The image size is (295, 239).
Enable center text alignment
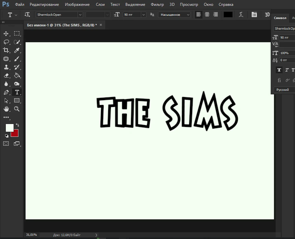click(x=207, y=14)
